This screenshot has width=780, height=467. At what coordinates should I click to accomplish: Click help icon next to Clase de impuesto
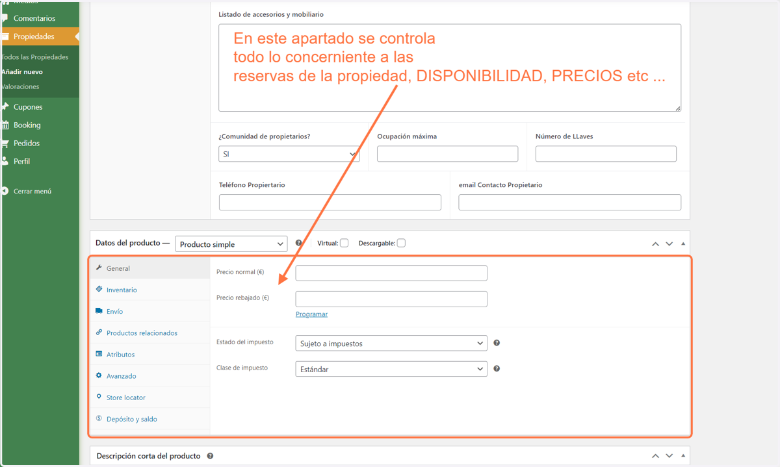pos(497,368)
